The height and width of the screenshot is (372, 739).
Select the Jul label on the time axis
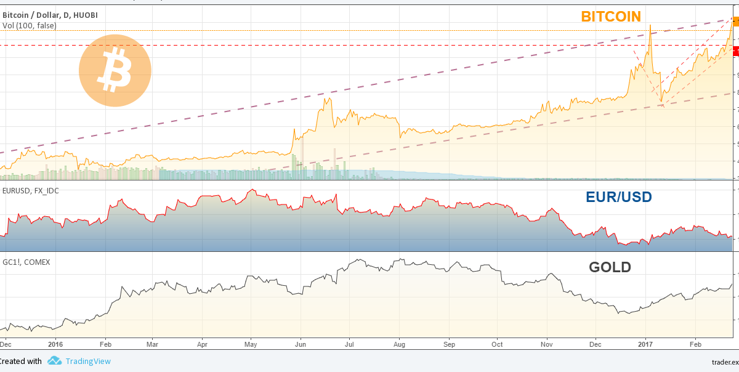tap(349, 345)
